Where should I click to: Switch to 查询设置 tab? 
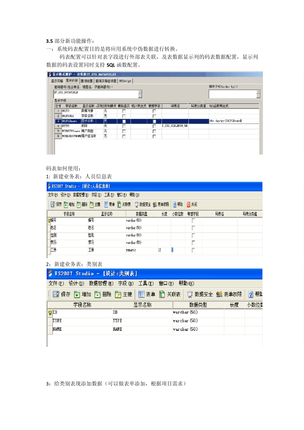point(86,81)
